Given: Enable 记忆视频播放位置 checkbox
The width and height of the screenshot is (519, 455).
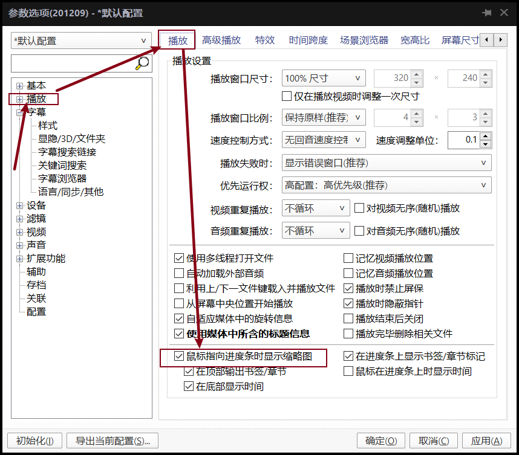Looking at the screenshot, I should [348, 259].
